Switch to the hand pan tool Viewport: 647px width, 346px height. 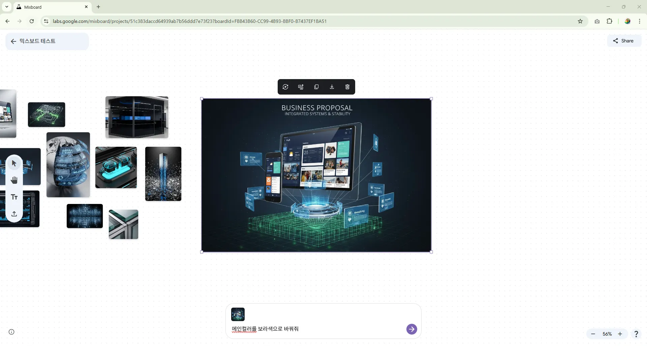(14, 180)
